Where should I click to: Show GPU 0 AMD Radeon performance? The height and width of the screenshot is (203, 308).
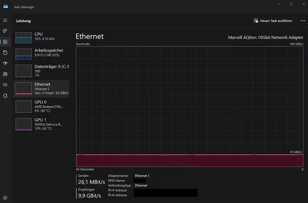(41, 106)
